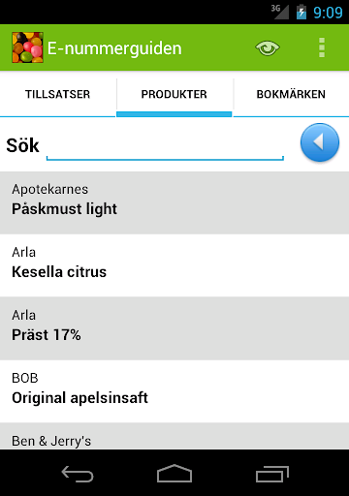Tap the Android back navigation button

pos(78,474)
